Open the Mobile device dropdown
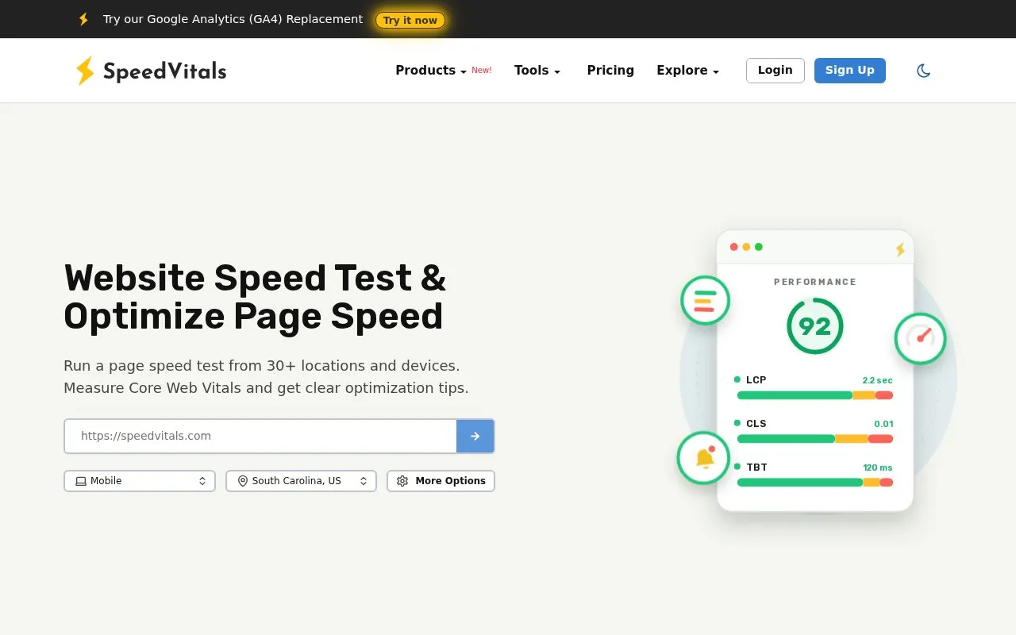The width and height of the screenshot is (1016, 635). (x=140, y=481)
